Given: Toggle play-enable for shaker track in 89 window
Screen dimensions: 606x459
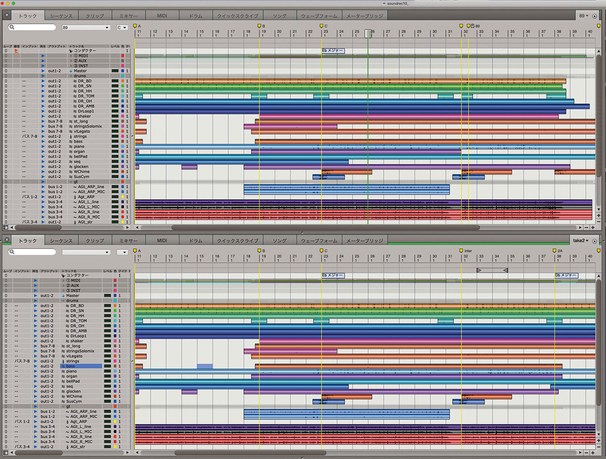Looking at the screenshot, I should [43, 117].
